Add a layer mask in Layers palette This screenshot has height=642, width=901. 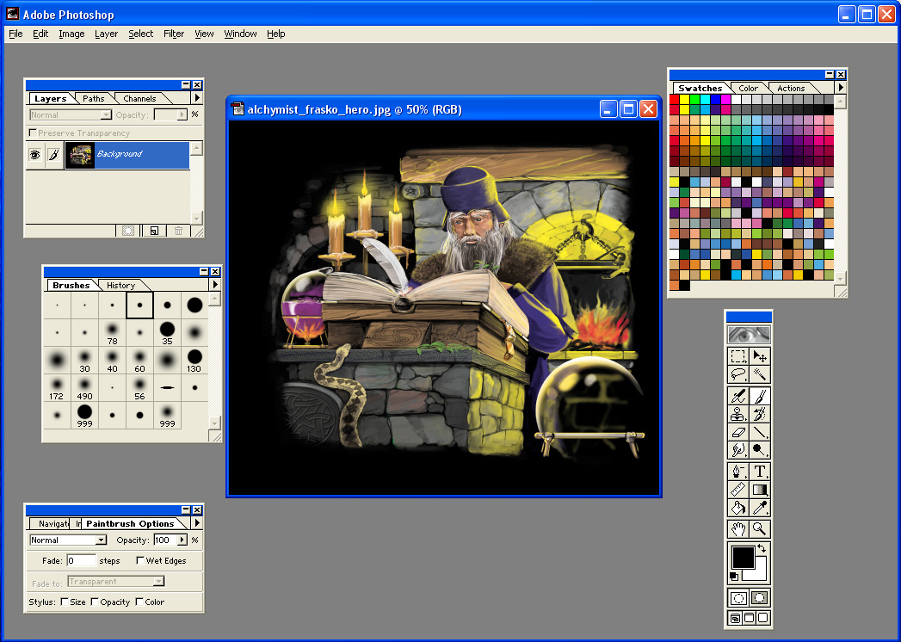128,231
